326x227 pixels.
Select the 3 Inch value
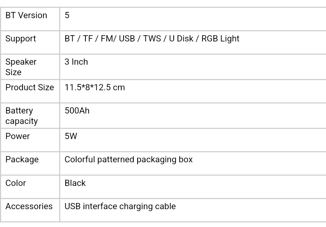click(76, 62)
